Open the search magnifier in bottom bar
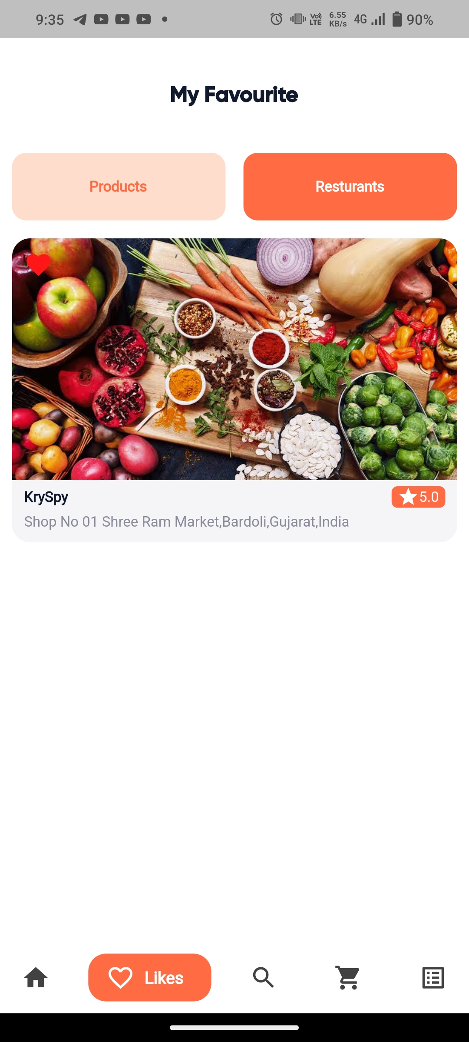The height and width of the screenshot is (1042, 469). (264, 978)
